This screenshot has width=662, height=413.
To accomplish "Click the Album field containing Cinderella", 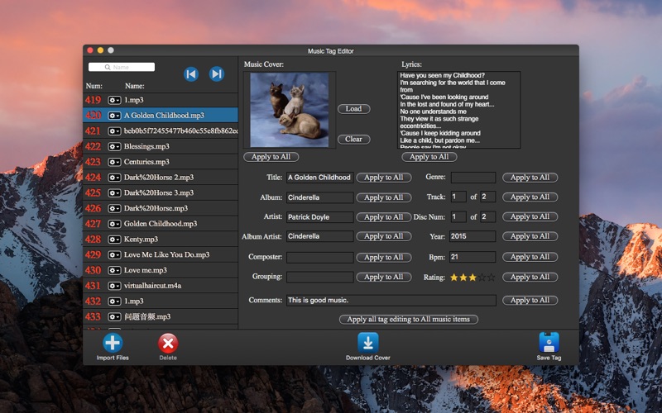I will coord(319,197).
